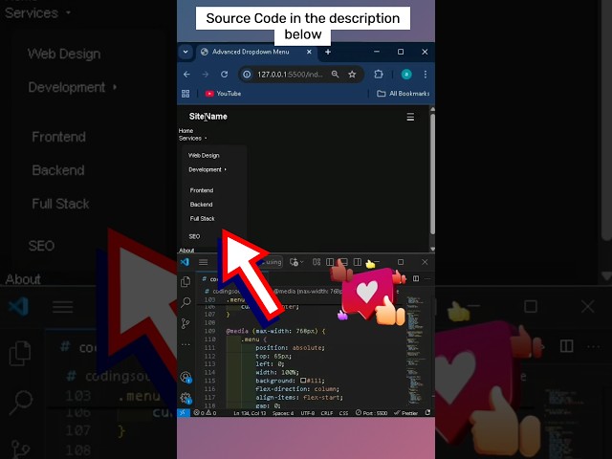This screenshot has height=459, width=612.
Task: Change indentation via Spaces: 4
Action: (283, 413)
